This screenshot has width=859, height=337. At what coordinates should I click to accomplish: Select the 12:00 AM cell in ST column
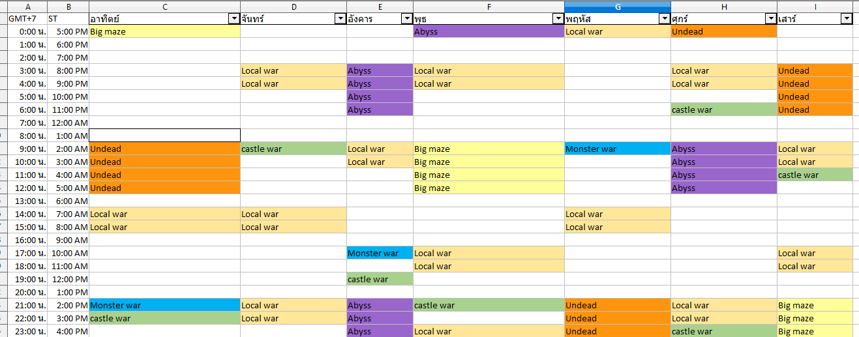68,123
